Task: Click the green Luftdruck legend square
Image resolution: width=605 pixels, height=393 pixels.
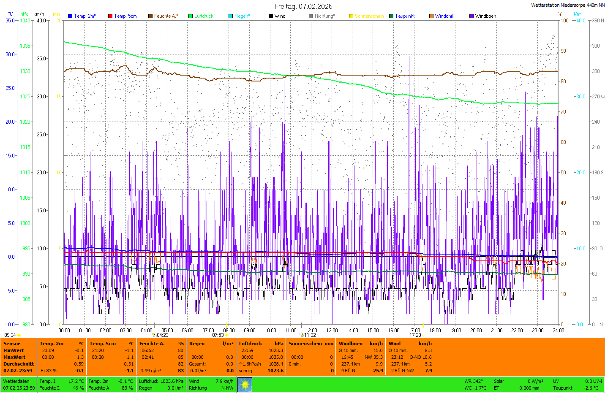Action: (191, 16)
